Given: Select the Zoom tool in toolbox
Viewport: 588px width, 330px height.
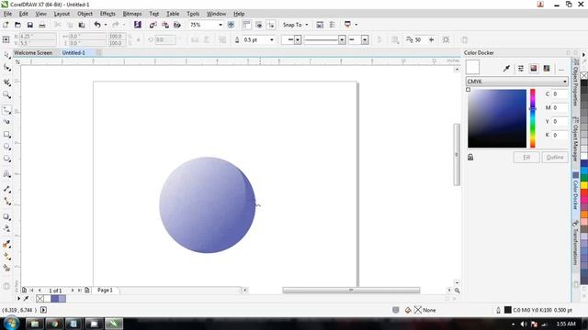Looking at the screenshot, I should 6,95.
